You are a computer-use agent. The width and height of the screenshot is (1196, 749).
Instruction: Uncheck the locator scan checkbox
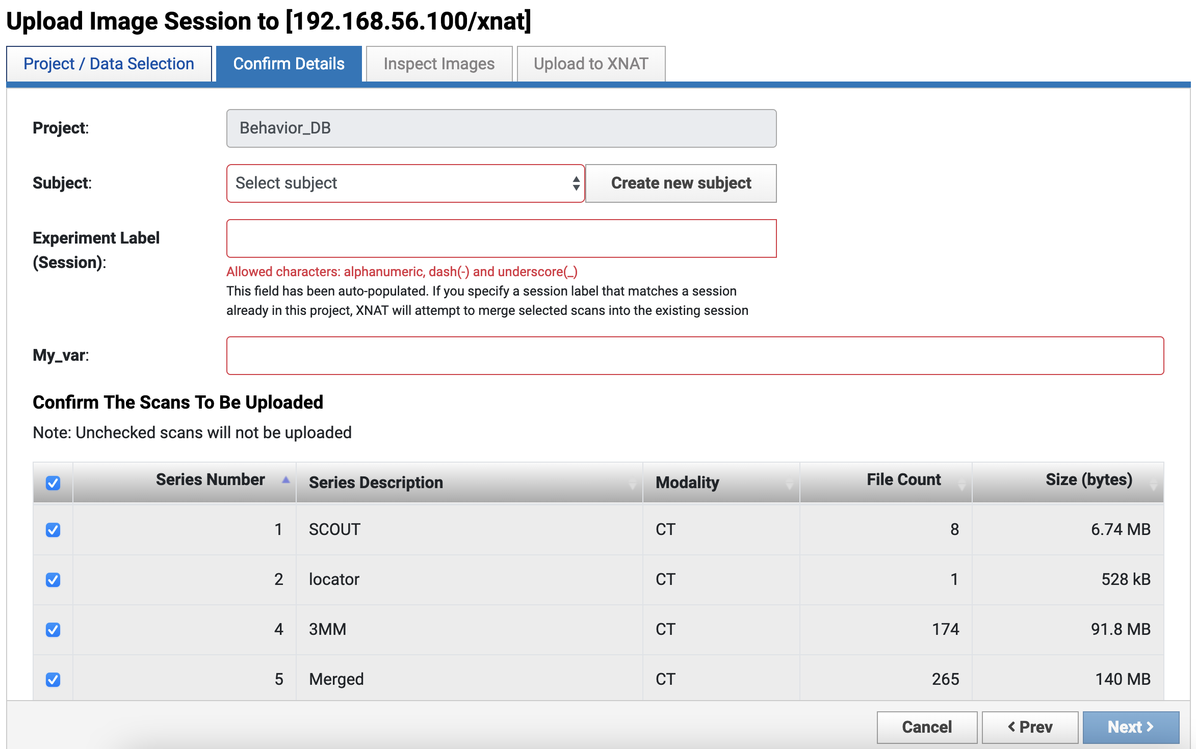coord(53,580)
